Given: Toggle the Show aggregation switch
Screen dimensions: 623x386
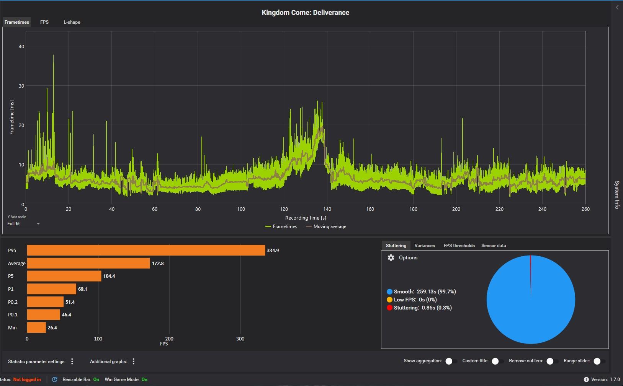Looking at the screenshot, I should click(x=451, y=361).
